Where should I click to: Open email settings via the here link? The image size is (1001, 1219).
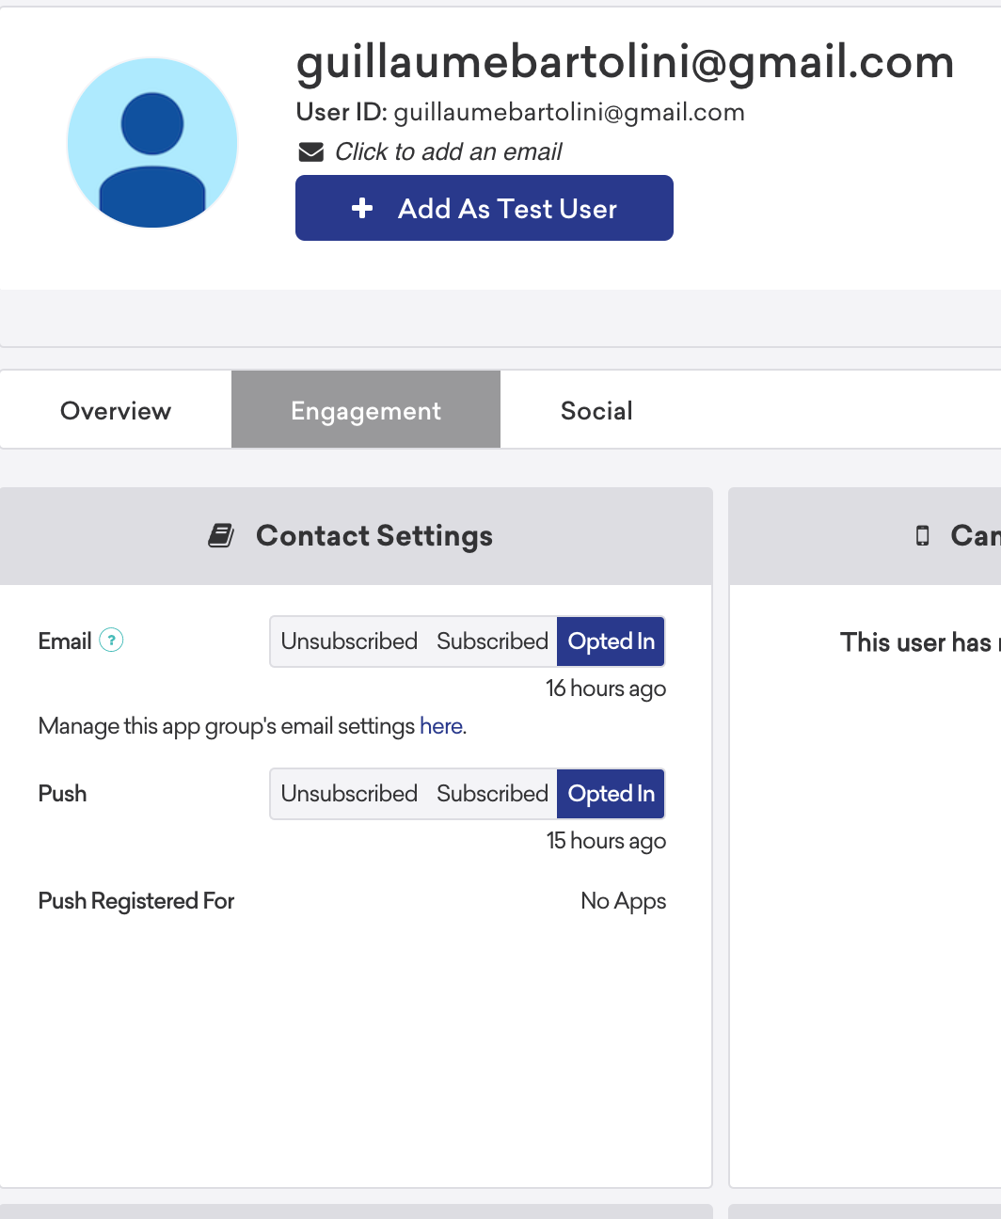[440, 725]
